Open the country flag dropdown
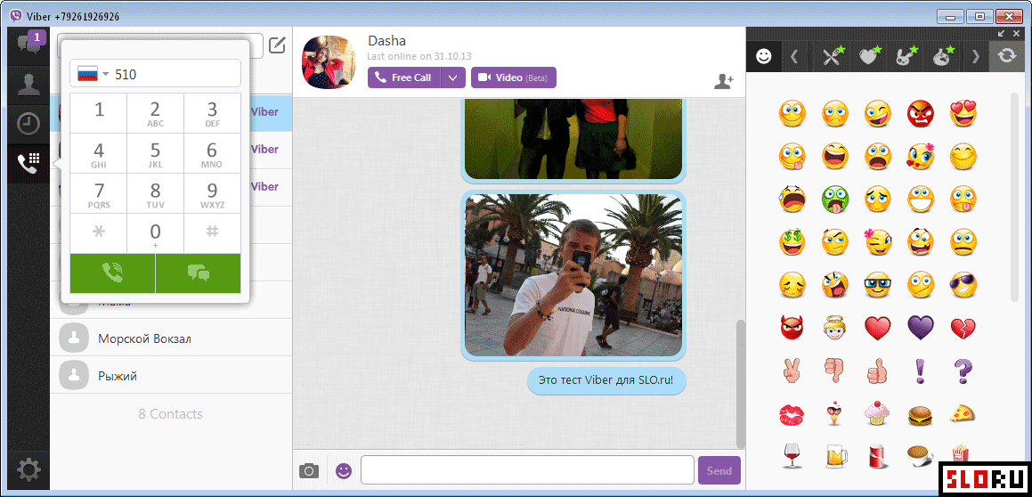 point(92,74)
